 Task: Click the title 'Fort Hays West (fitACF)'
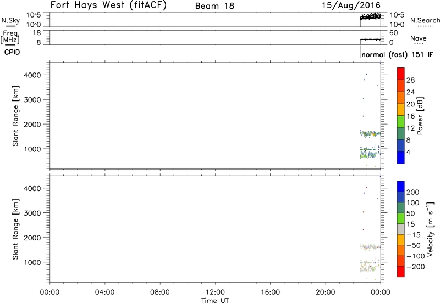pyautogui.click(x=108, y=5)
